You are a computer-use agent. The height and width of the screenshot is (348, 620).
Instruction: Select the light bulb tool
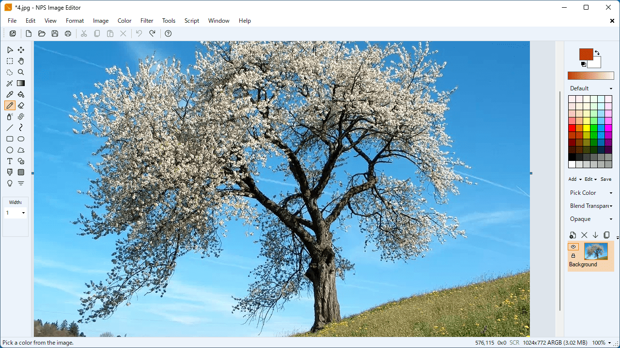(10, 183)
